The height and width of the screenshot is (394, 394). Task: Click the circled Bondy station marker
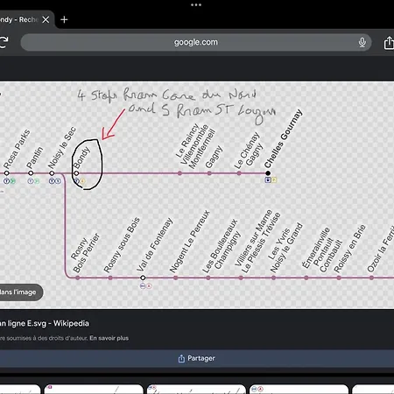point(76,173)
